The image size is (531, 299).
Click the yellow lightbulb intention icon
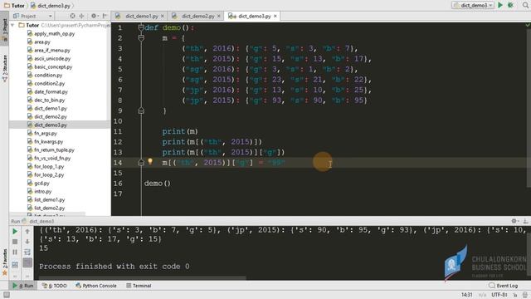pyautogui.click(x=150, y=162)
